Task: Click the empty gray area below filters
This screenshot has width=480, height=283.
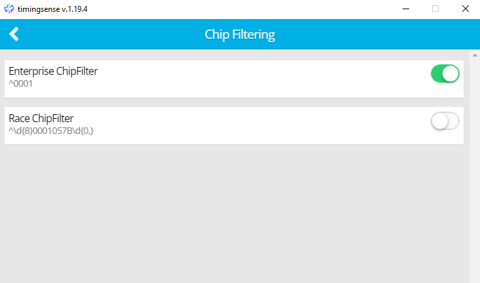Action: click(234, 215)
